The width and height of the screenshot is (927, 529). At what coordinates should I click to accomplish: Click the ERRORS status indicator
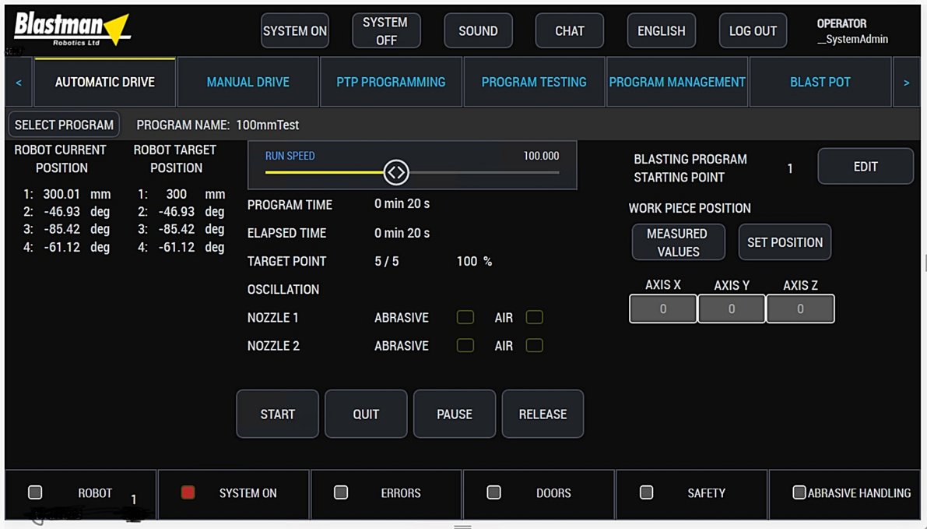[x=340, y=492]
